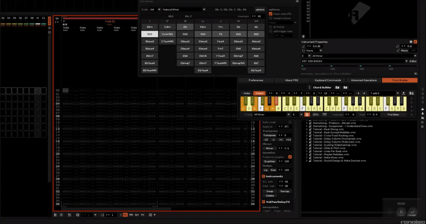Click the Editor button beside VST plugin
426x224 pixels.
pyautogui.click(x=413, y=61)
